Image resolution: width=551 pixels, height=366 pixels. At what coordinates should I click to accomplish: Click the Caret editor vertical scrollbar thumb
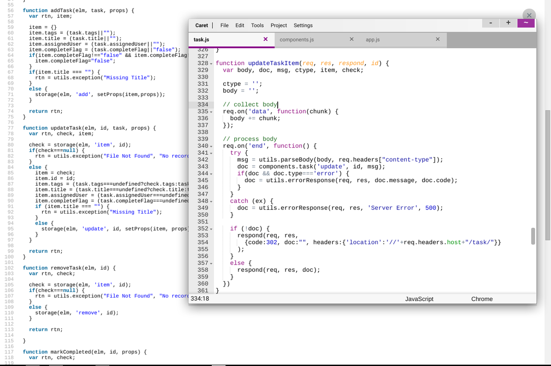[533, 236]
